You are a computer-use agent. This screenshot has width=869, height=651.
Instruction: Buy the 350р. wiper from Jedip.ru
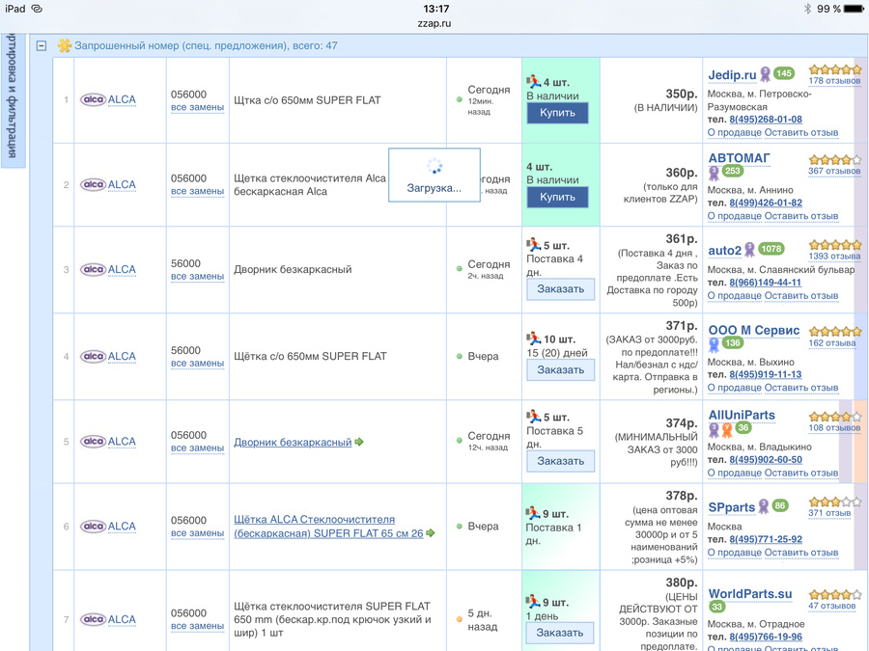click(x=557, y=113)
